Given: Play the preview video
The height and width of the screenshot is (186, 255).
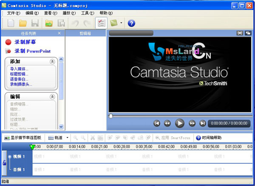Looking at the screenshot, I should [179, 123].
